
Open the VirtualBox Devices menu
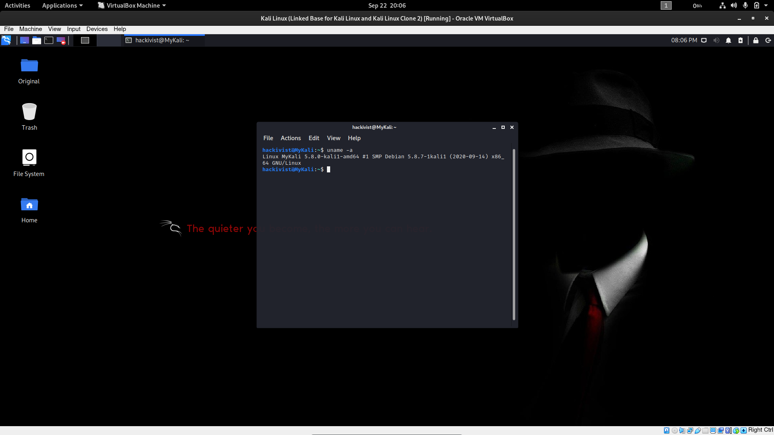coord(97,29)
